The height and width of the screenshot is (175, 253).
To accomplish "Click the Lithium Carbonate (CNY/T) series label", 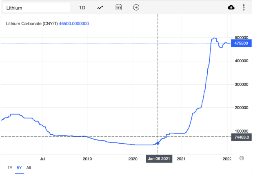I will [x=32, y=24].
